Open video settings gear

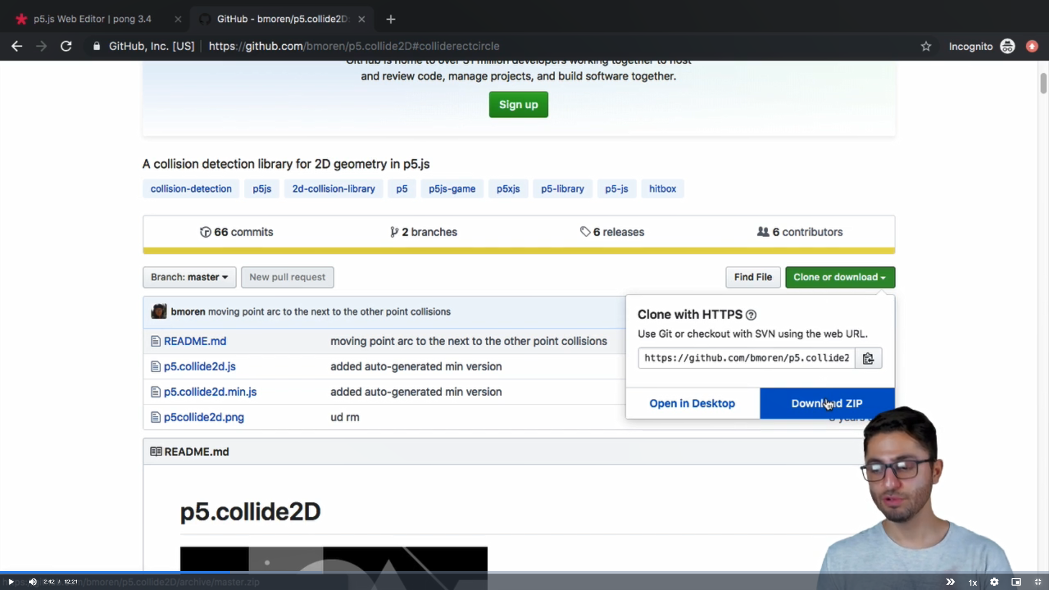click(x=994, y=582)
